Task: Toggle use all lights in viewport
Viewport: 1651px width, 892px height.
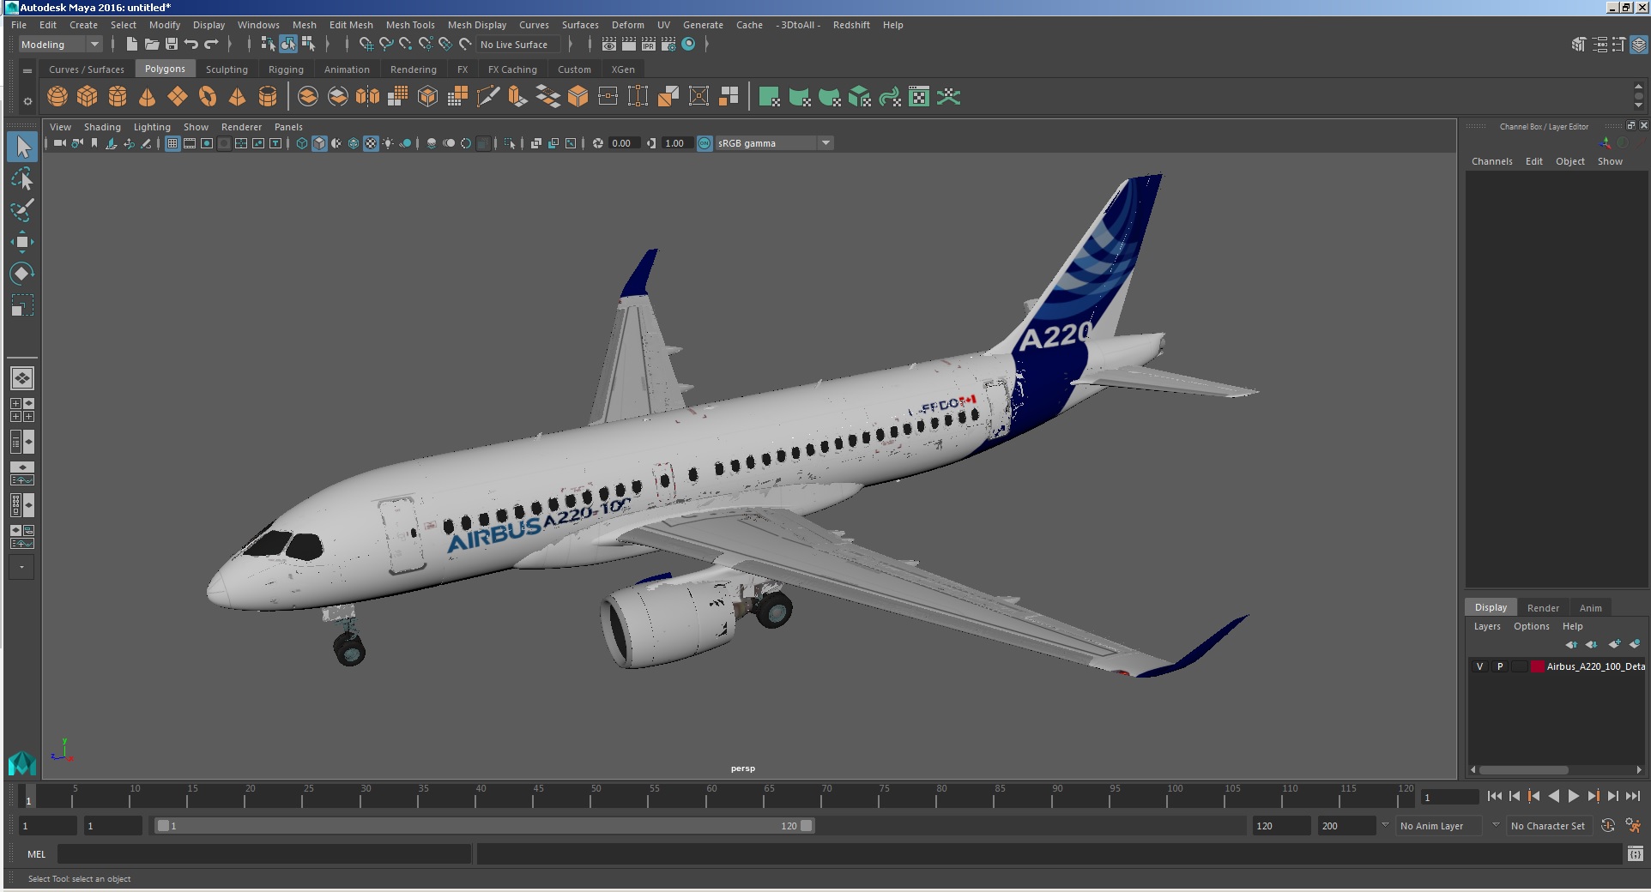Action: pyautogui.click(x=388, y=143)
